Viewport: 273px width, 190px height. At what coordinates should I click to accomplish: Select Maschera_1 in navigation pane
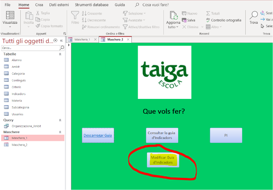(x=33, y=138)
